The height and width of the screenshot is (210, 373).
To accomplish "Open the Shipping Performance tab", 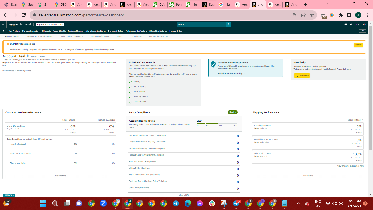I will pos(100,36).
